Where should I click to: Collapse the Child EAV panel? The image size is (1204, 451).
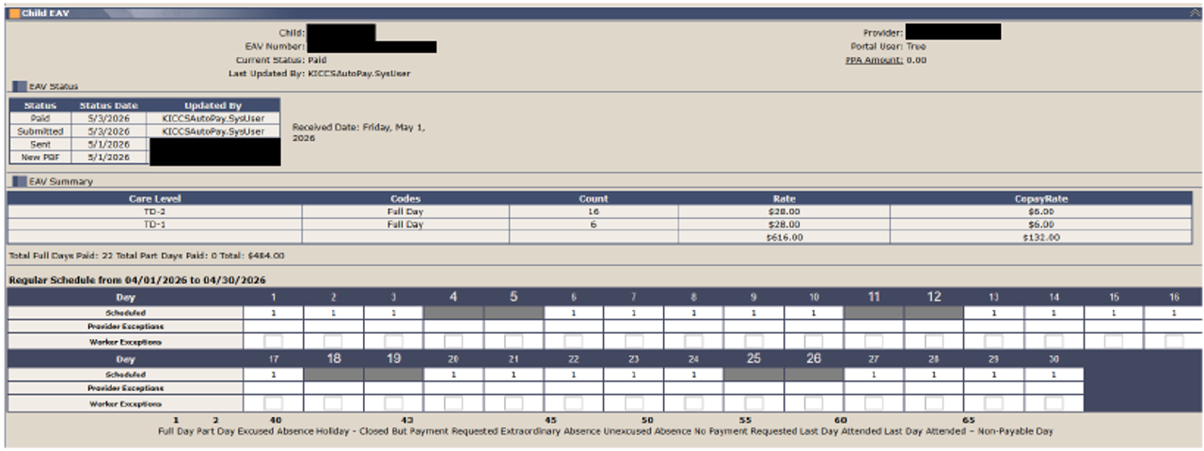click(x=1195, y=14)
